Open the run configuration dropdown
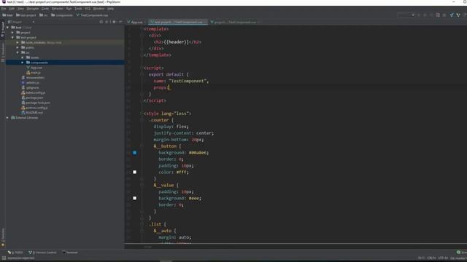 tap(406, 15)
